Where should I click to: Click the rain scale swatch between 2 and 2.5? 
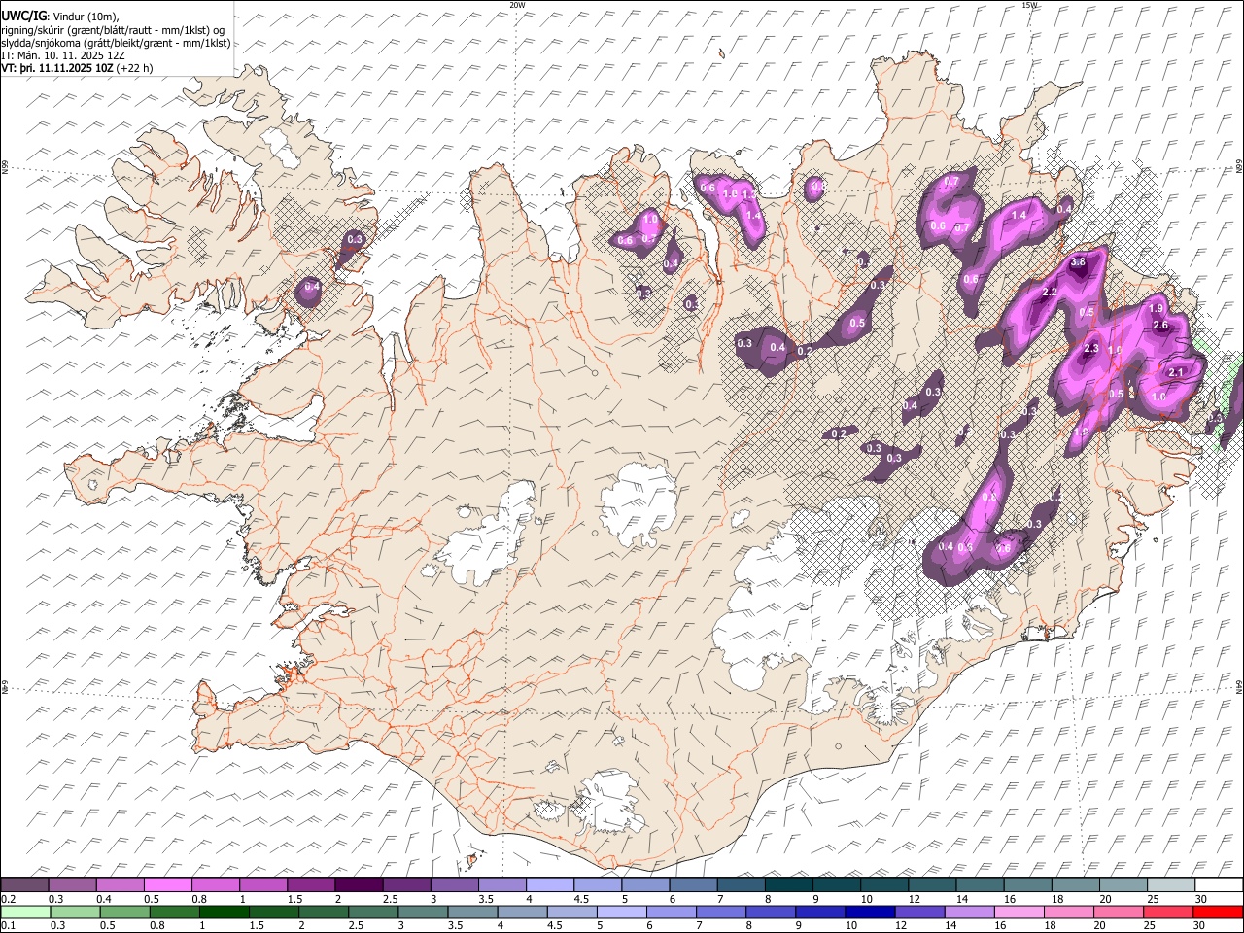324,912
